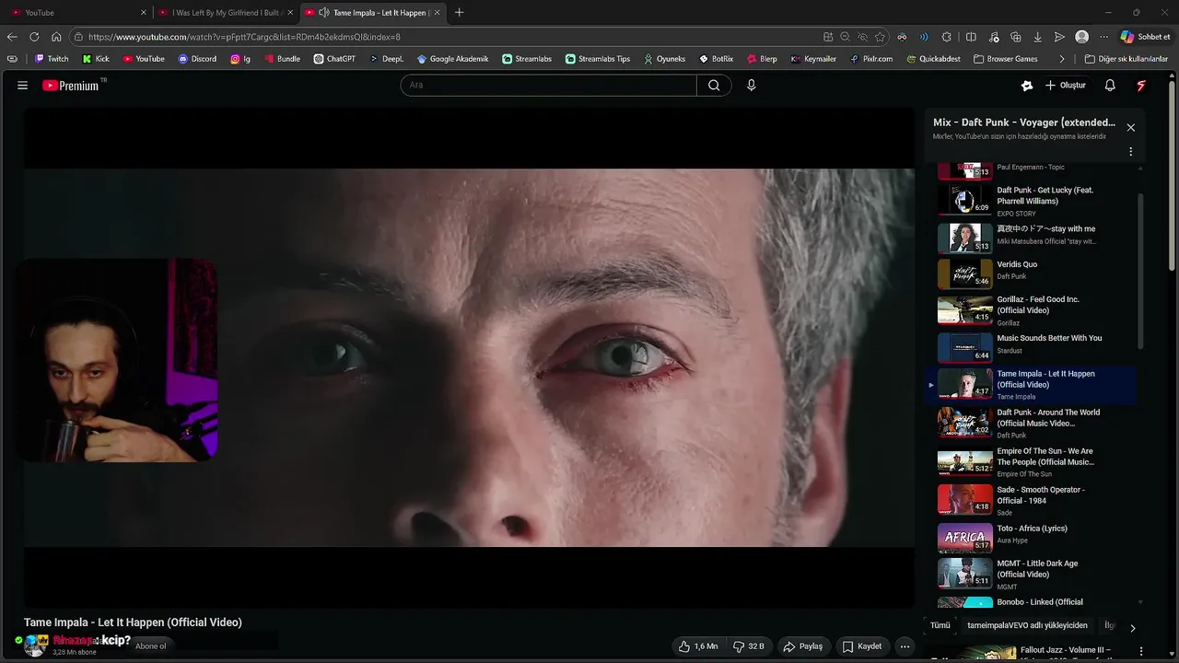The image size is (1179, 663).
Task: Open the browser profile avatar
Action: click(1082, 37)
